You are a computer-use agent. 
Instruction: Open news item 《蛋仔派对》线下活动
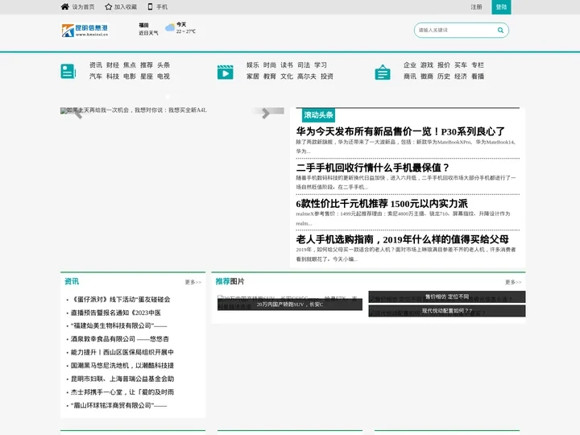tap(120, 299)
